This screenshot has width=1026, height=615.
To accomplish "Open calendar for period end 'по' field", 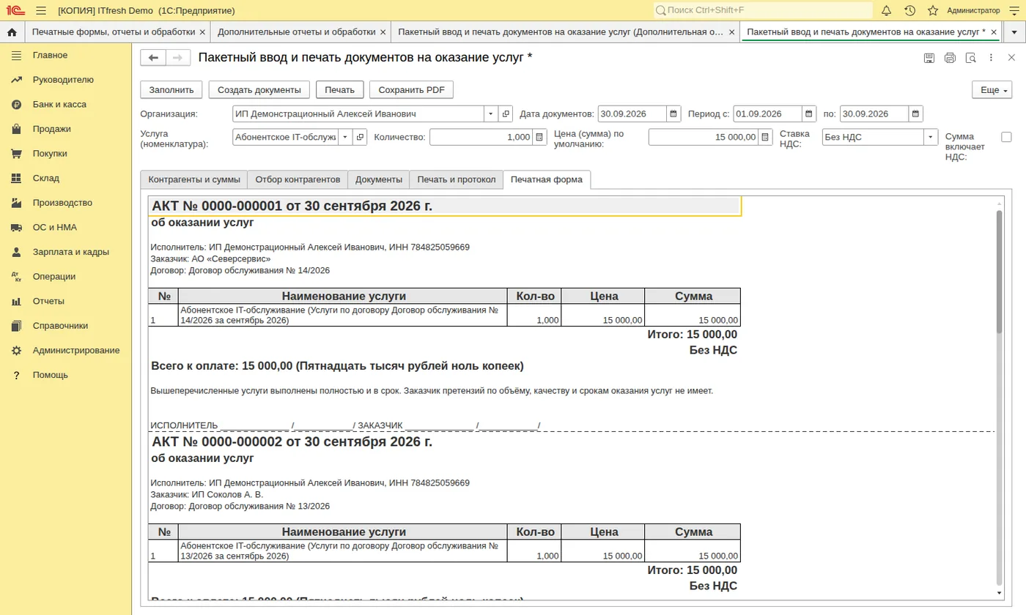I will [x=916, y=114].
